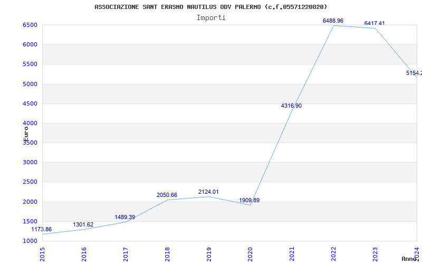Click the 2000 y-axis tick label
Viewport: 422px width, 264px height.
[30, 202]
